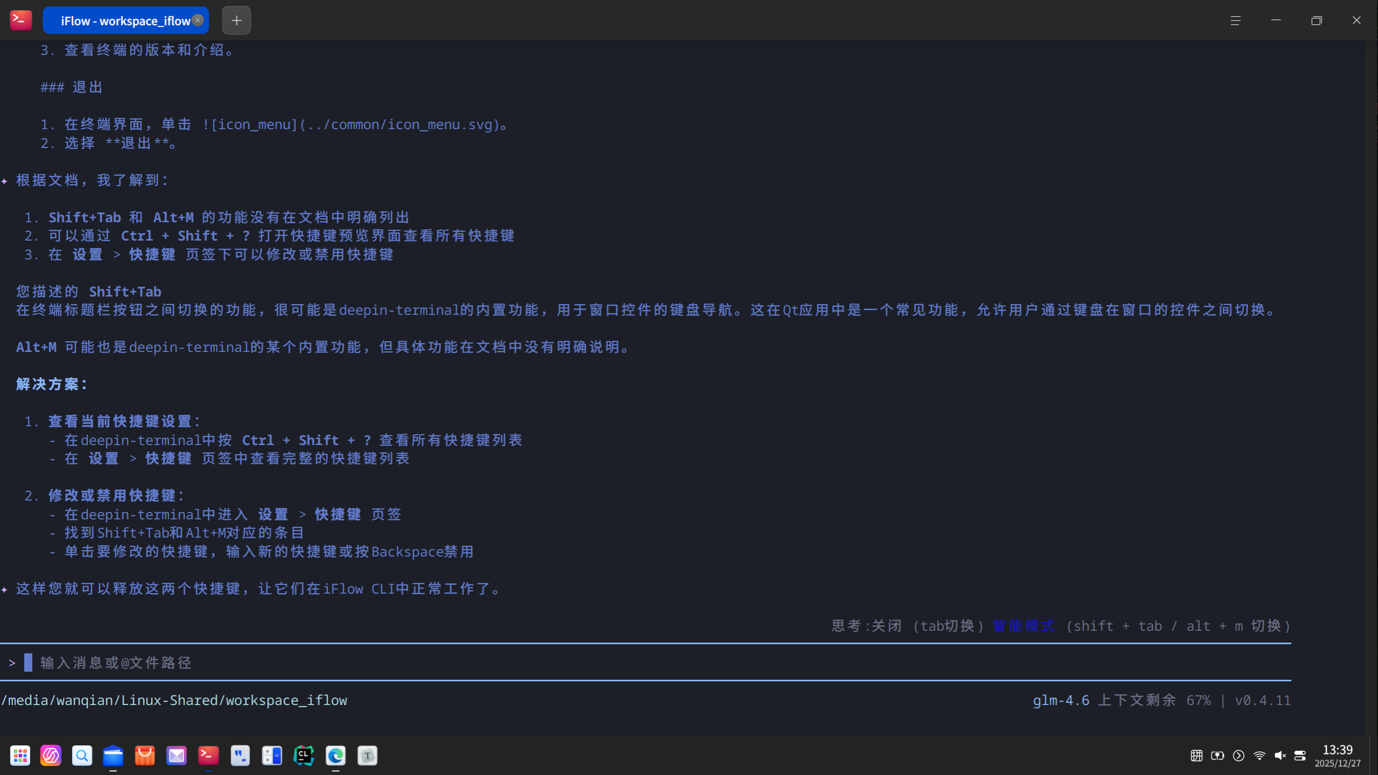Switch to the red terminal icon in dock
Image resolution: width=1378 pixels, height=775 pixels.
[x=208, y=756]
